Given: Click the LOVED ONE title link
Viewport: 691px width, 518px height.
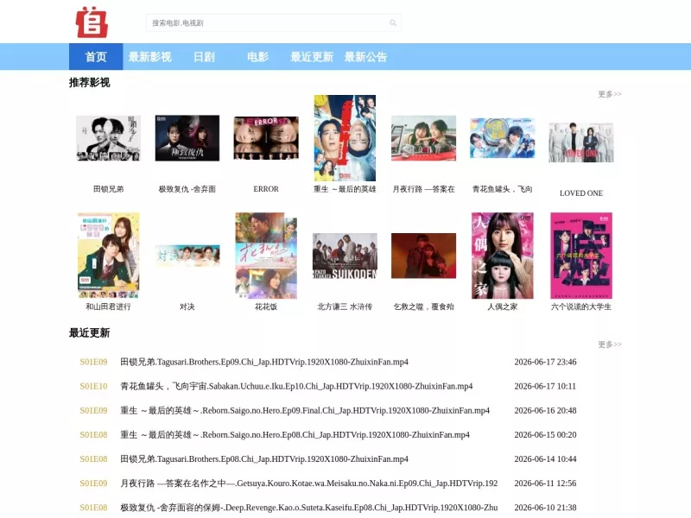Looking at the screenshot, I should 581,193.
